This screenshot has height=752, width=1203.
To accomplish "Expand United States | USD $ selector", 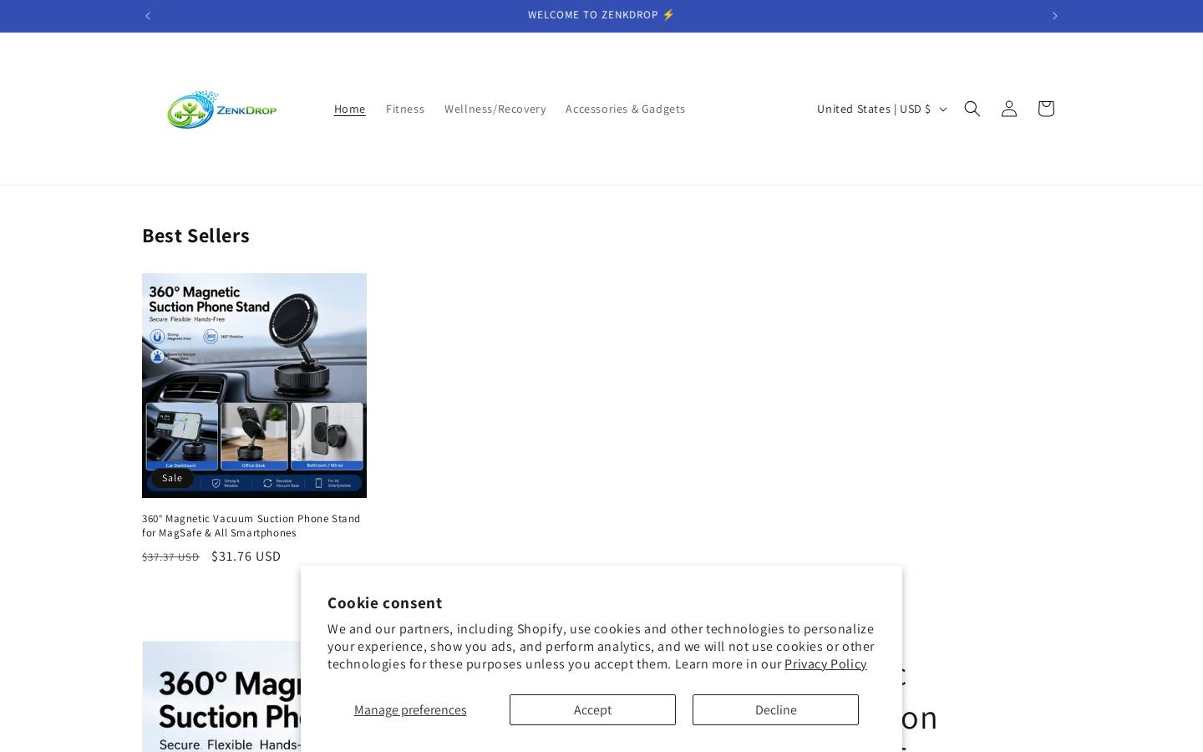I will coord(881,109).
